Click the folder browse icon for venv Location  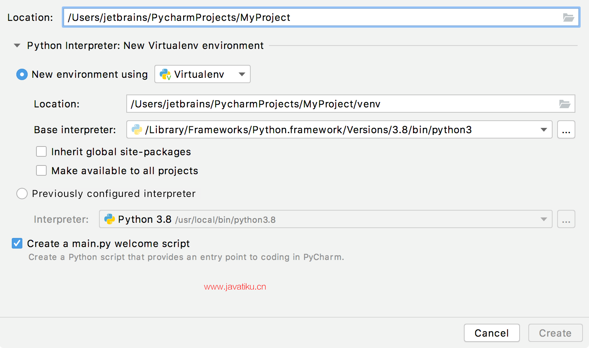(x=565, y=104)
